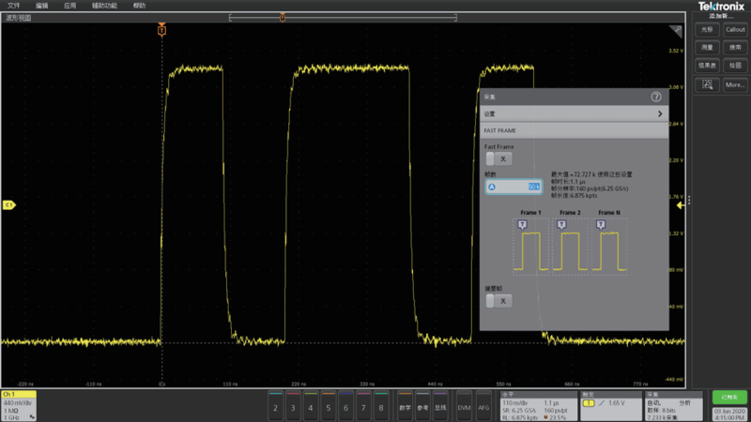Add channel 5 to the display
This screenshot has height=422, width=751.
329,408
